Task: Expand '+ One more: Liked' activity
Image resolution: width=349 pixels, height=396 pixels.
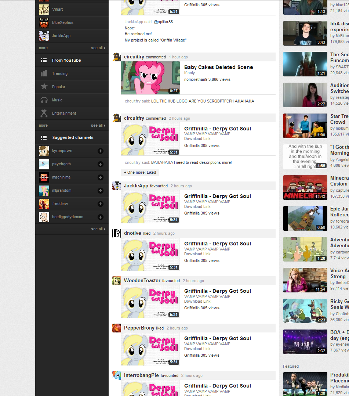Action: point(140,173)
